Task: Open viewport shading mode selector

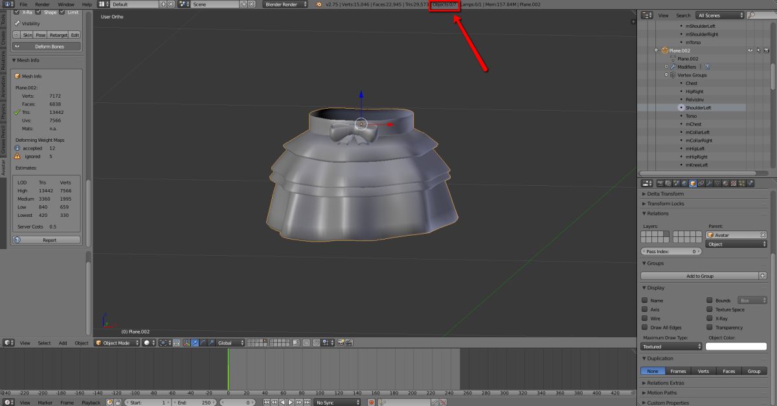Action: coord(150,343)
